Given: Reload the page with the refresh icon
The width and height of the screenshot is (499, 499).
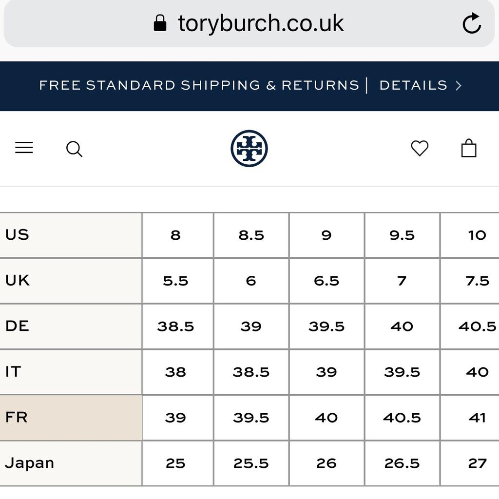Looking at the screenshot, I should (x=471, y=23).
